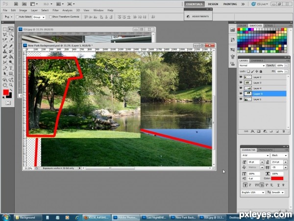Image resolution: width=294 pixels, height=221 pixels.
Task: Enable the Auto-Select checkbox
Action: coord(17,17)
